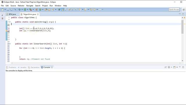Open the Run menu
Image resolution: width=186 pixels, height=105 pixels.
(x=51, y=6)
